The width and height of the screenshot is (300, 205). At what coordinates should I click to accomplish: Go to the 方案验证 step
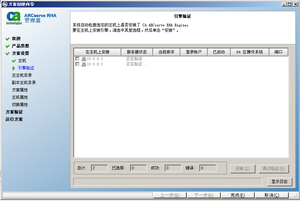pos(14,112)
